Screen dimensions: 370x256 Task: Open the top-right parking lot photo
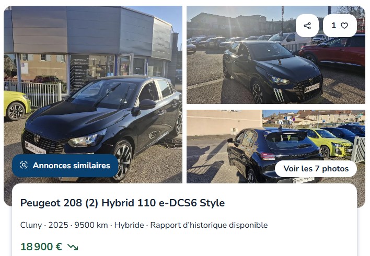[276, 55]
